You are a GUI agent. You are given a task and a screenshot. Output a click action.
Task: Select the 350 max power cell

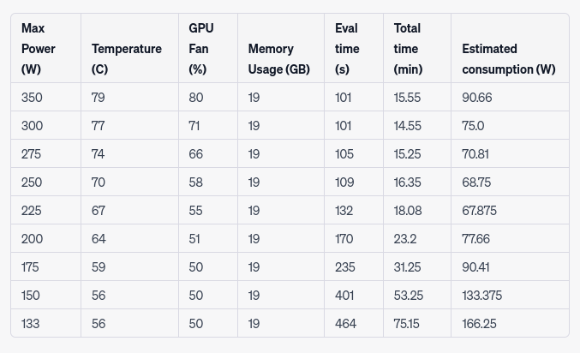coord(32,98)
